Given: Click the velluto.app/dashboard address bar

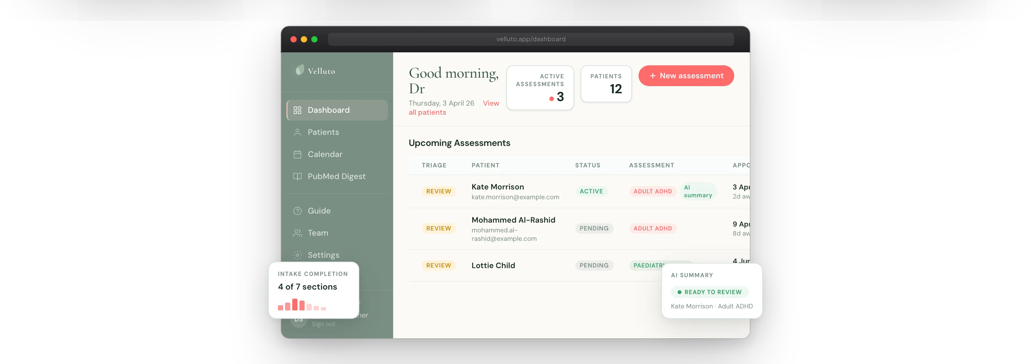Looking at the screenshot, I should point(531,39).
